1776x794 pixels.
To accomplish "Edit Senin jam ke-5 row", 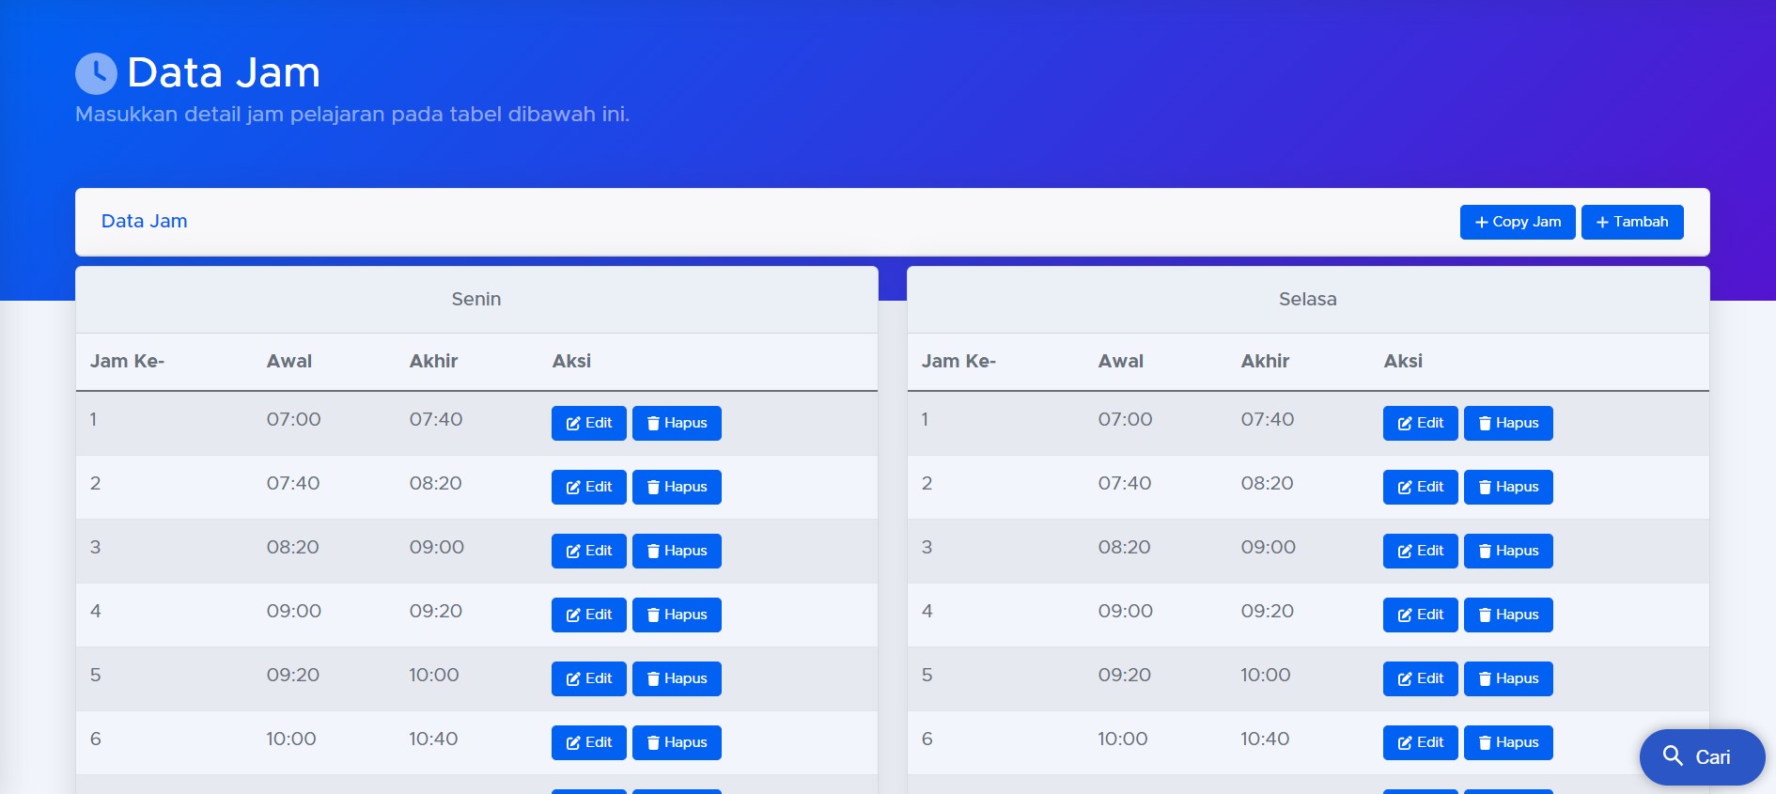I will pos(589,678).
